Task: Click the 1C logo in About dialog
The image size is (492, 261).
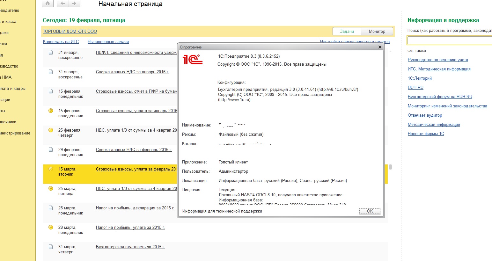Action: coord(192,59)
